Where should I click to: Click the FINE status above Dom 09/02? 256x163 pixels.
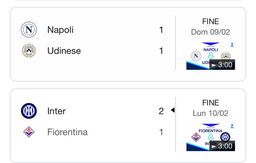tap(211, 21)
